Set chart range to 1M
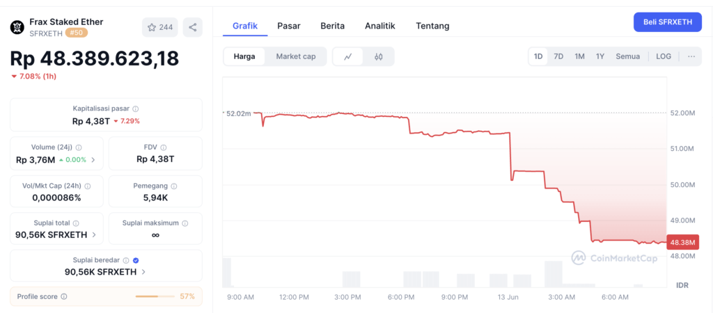 tap(579, 56)
